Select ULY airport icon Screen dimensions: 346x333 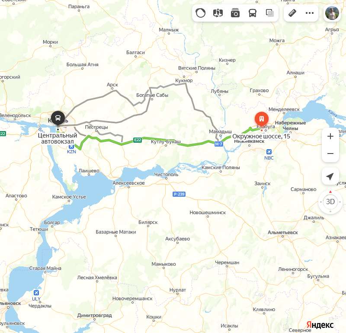36,293
